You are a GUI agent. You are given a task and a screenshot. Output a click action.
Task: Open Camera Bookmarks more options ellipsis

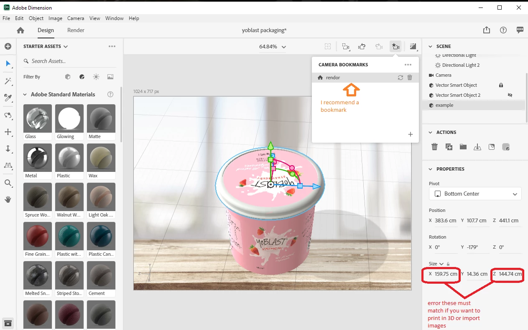click(408, 65)
